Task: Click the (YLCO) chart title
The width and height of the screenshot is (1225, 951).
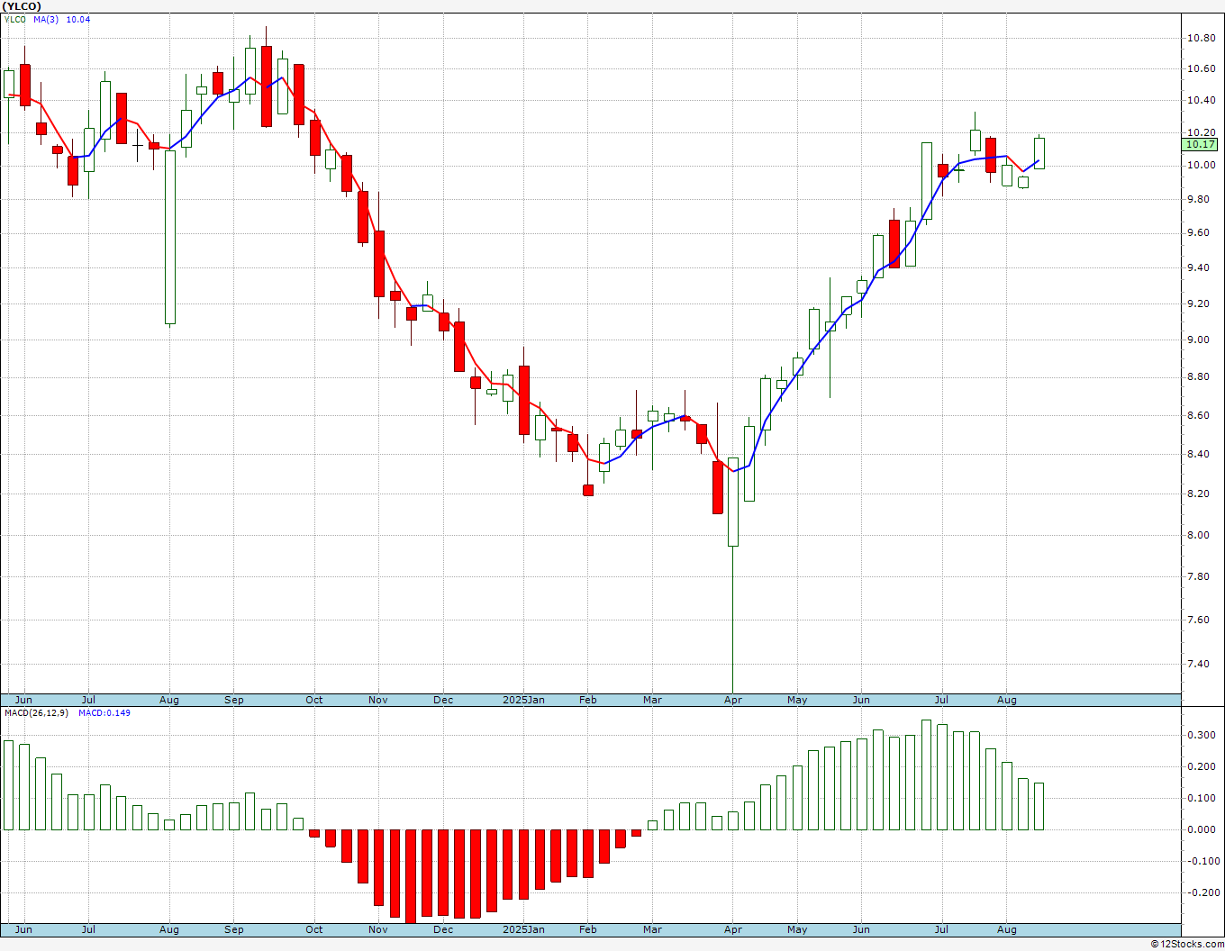Action: [x=22, y=6]
